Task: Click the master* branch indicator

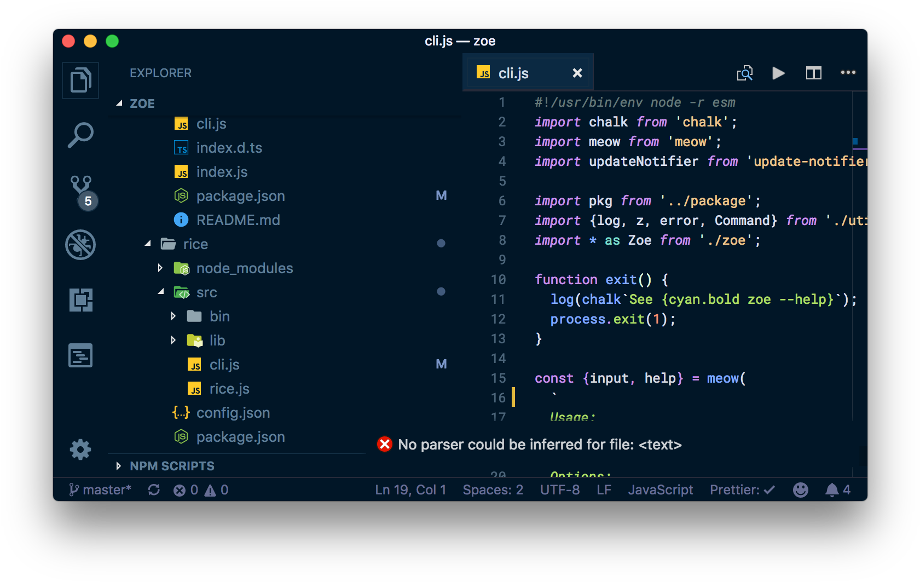Action: [x=100, y=489]
